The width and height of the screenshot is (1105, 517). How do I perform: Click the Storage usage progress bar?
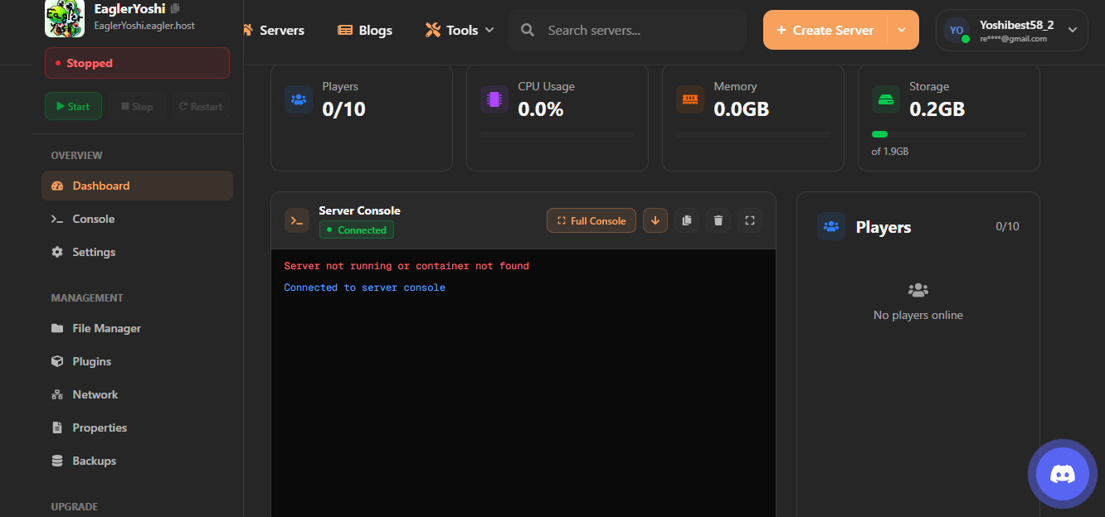coord(948,134)
